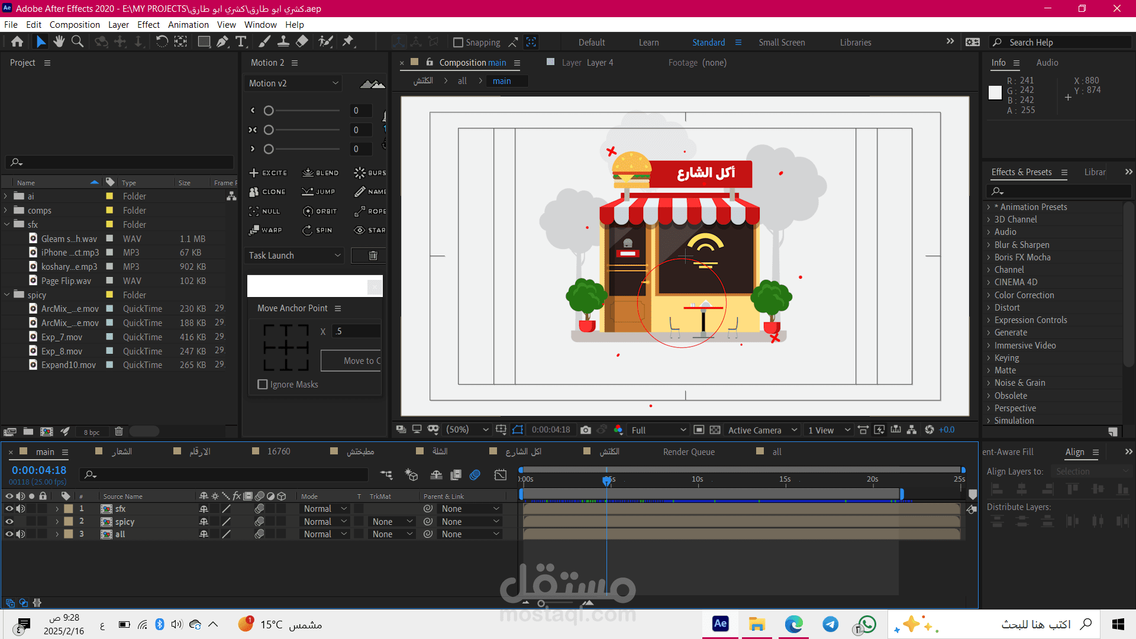The image size is (1136, 639).
Task: Open Telegram from the Windows taskbar
Action: [830, 624]
